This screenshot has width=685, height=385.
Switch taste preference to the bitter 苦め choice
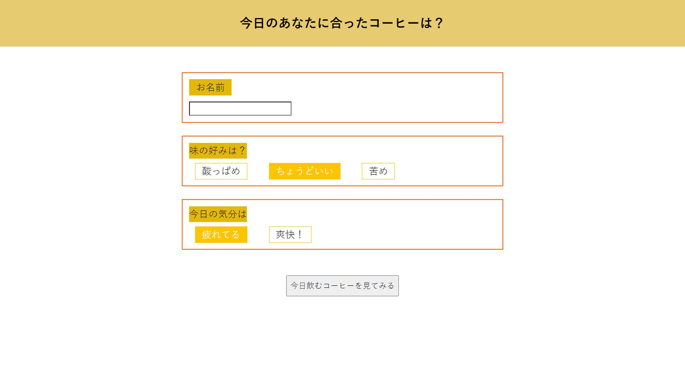[378, 171]
